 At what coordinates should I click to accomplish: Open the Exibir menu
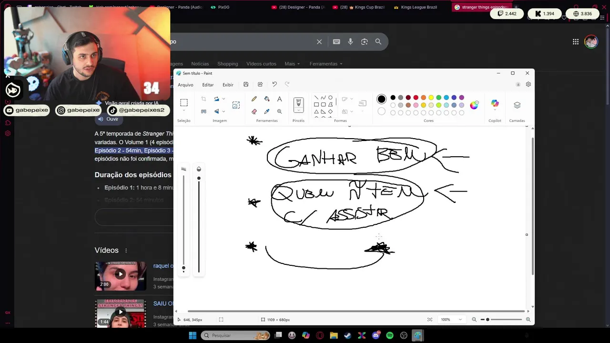point(228,85)
